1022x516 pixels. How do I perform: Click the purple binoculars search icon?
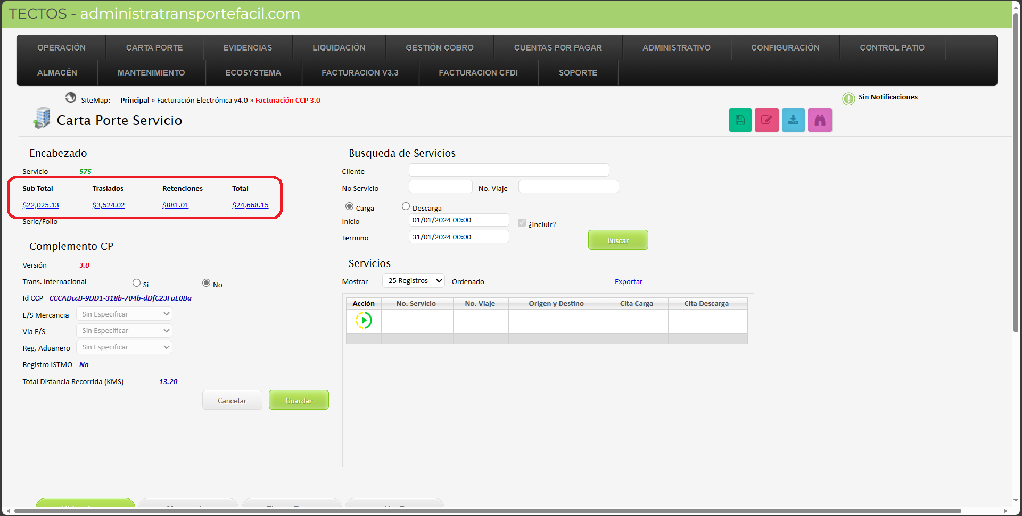[820, 120]
